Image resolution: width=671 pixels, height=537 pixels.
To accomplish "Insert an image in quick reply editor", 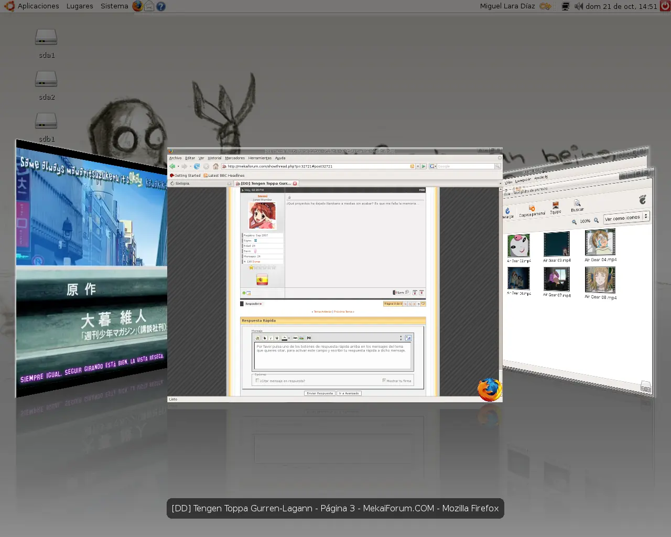I will (x=301, y=338).
